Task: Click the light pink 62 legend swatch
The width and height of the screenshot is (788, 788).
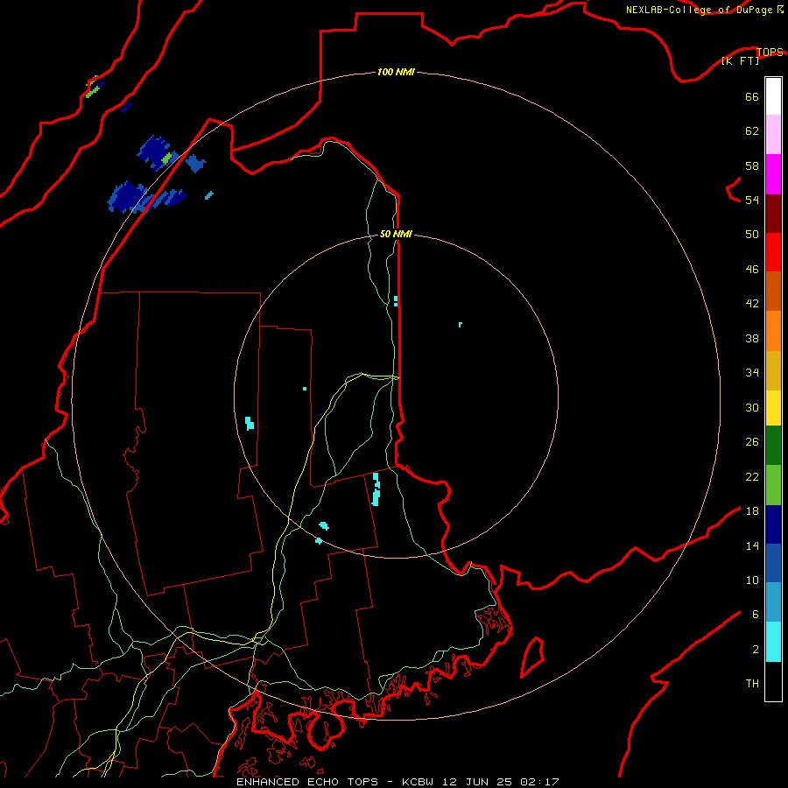Action: (773, 135)
